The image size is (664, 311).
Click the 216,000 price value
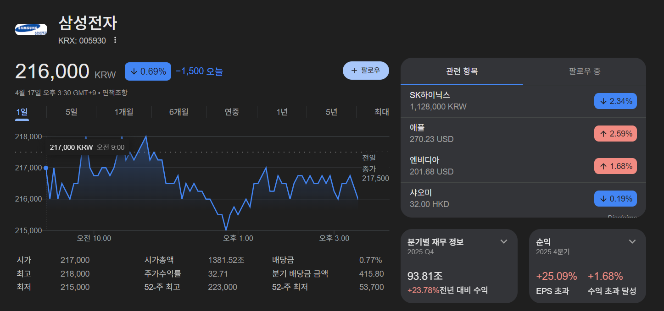tap(52, 71)
